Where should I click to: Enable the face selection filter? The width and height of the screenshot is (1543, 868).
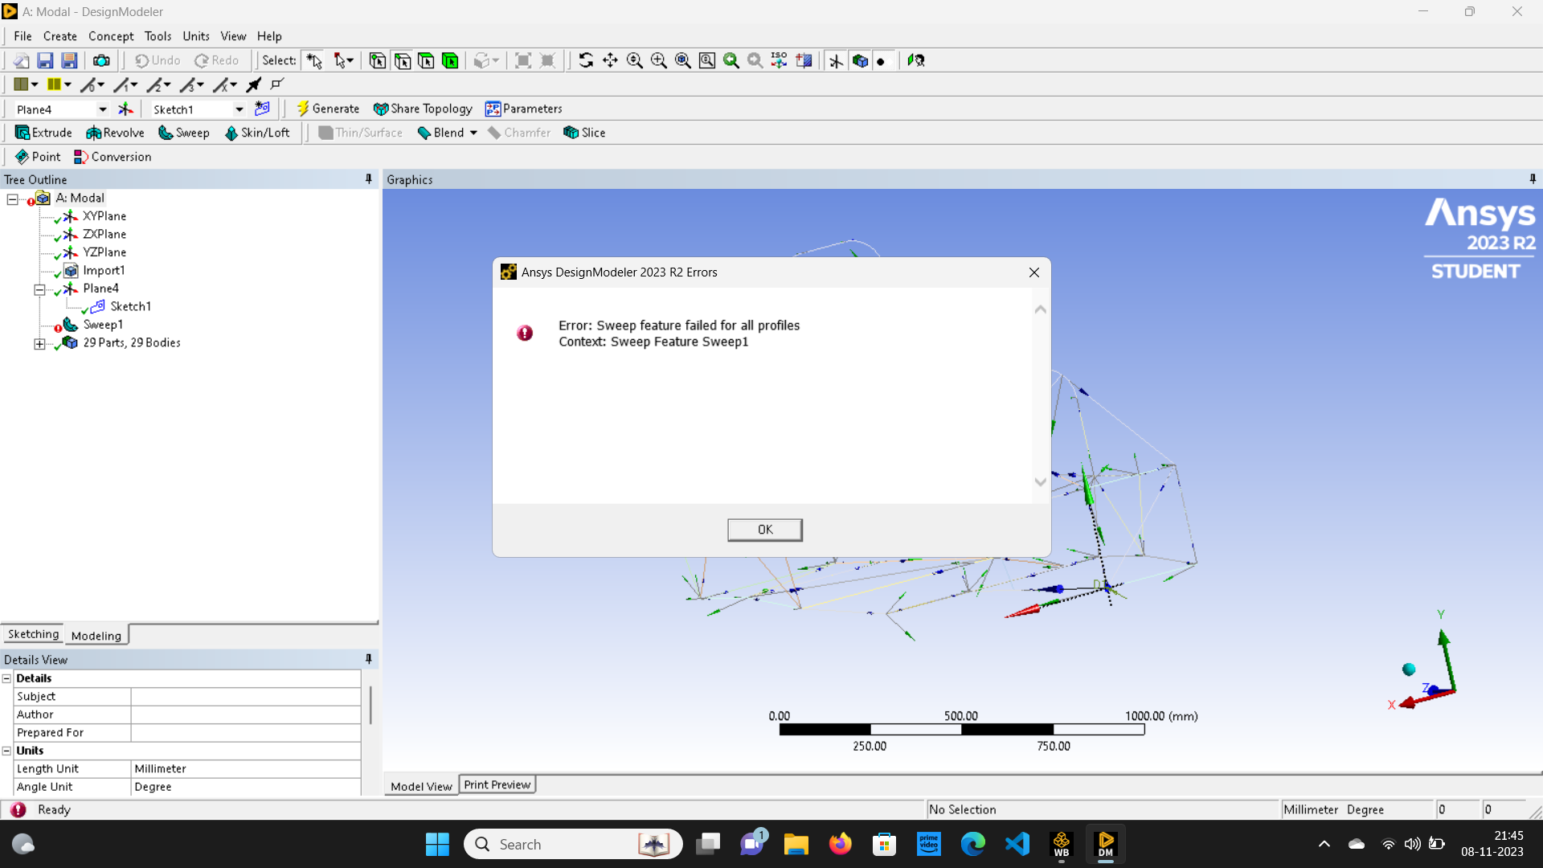coord(426,60)
